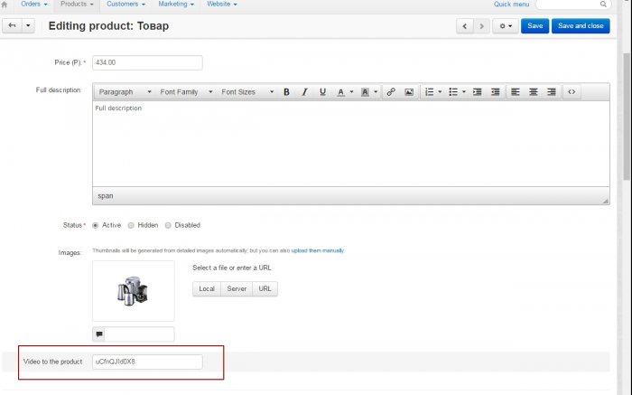Viewport: 632px width, 395px height.
Task: Select Disabled status
Action: (x=168, y=226)
